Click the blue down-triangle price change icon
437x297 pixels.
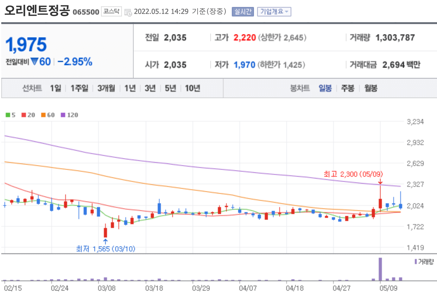pos(35,61)
